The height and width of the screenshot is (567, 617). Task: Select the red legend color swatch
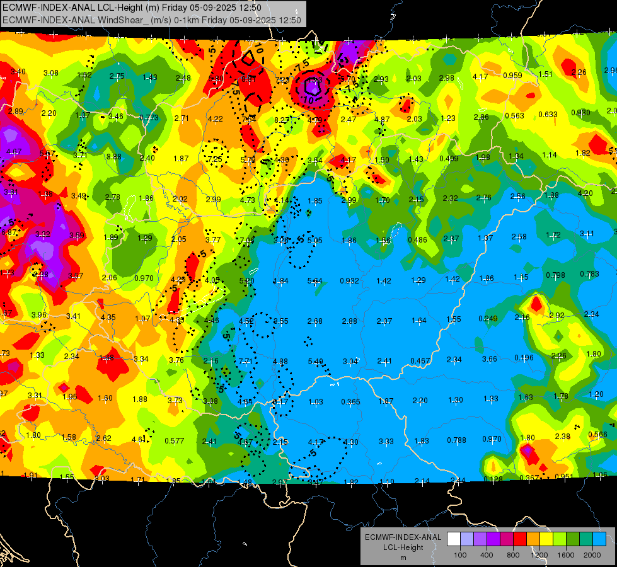[x=520, y=539]
